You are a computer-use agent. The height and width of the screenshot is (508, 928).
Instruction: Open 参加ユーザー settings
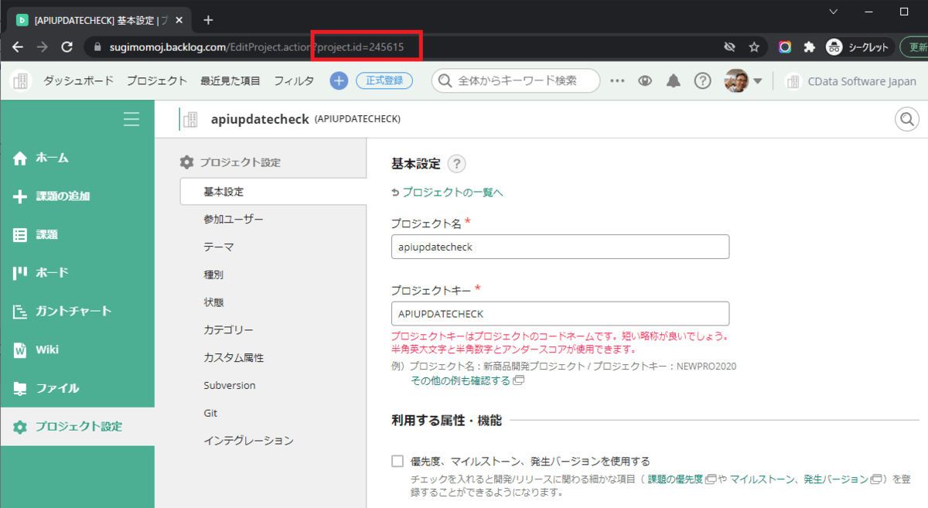click(234, 220)
